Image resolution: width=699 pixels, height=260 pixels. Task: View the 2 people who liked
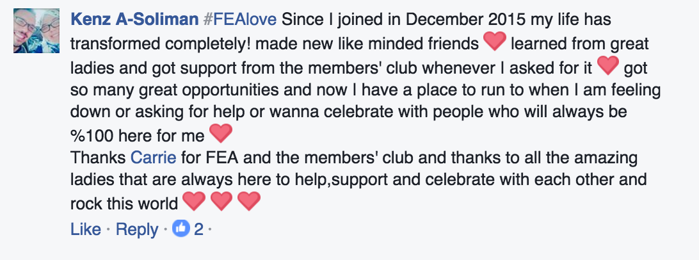point(198,229)
